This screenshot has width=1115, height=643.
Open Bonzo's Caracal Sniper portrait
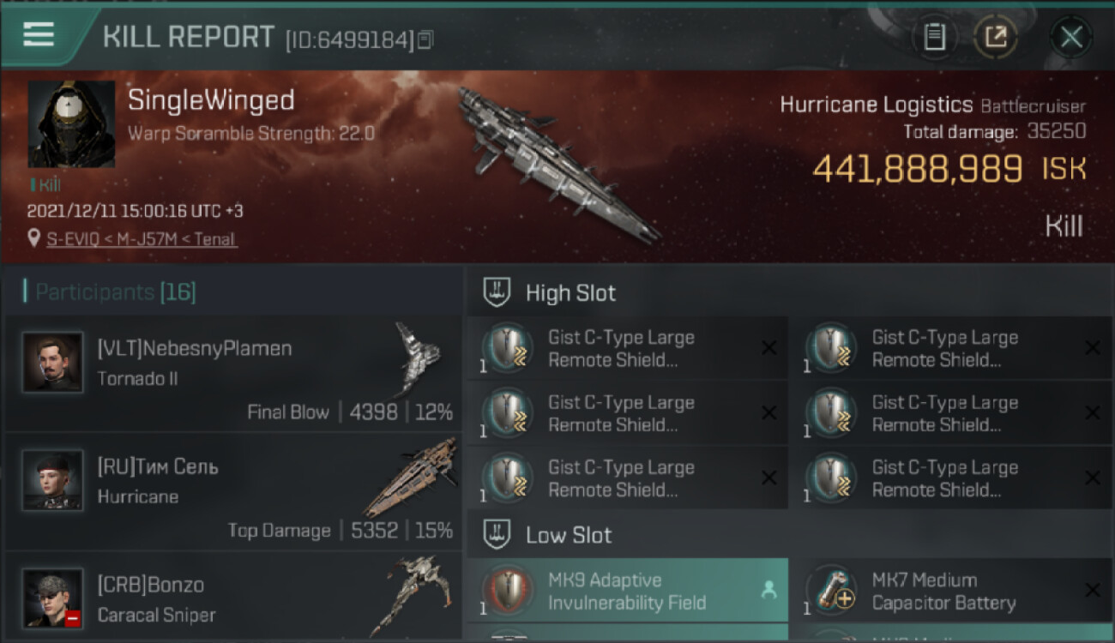53,598
